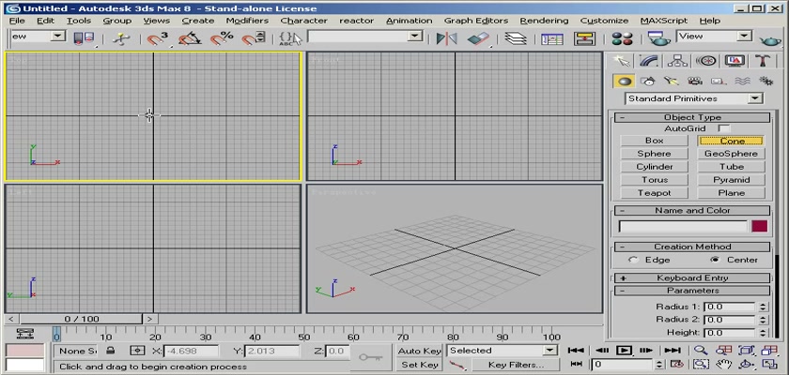Open the Rendering menu
The height and width of the screenshot is (375, 789).
(544, 21)
